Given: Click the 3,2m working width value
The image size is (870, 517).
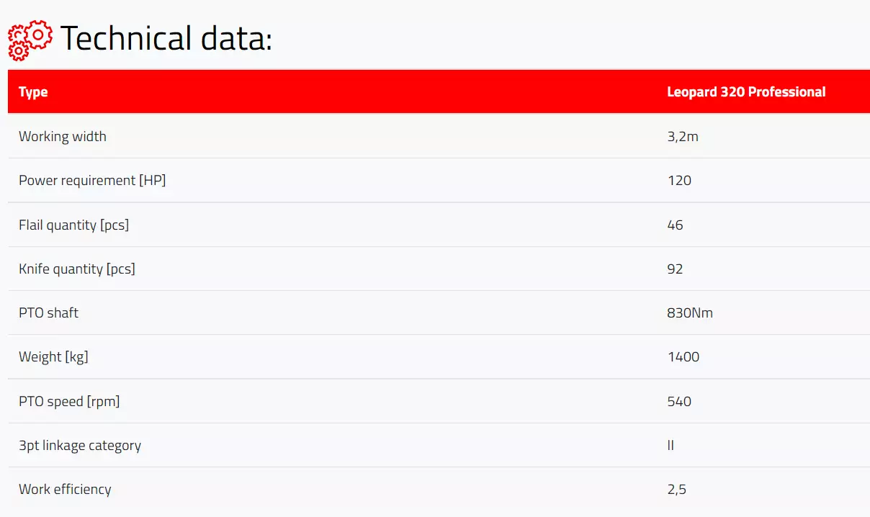Looking at the screenshot, I should (x=683, y=136).
